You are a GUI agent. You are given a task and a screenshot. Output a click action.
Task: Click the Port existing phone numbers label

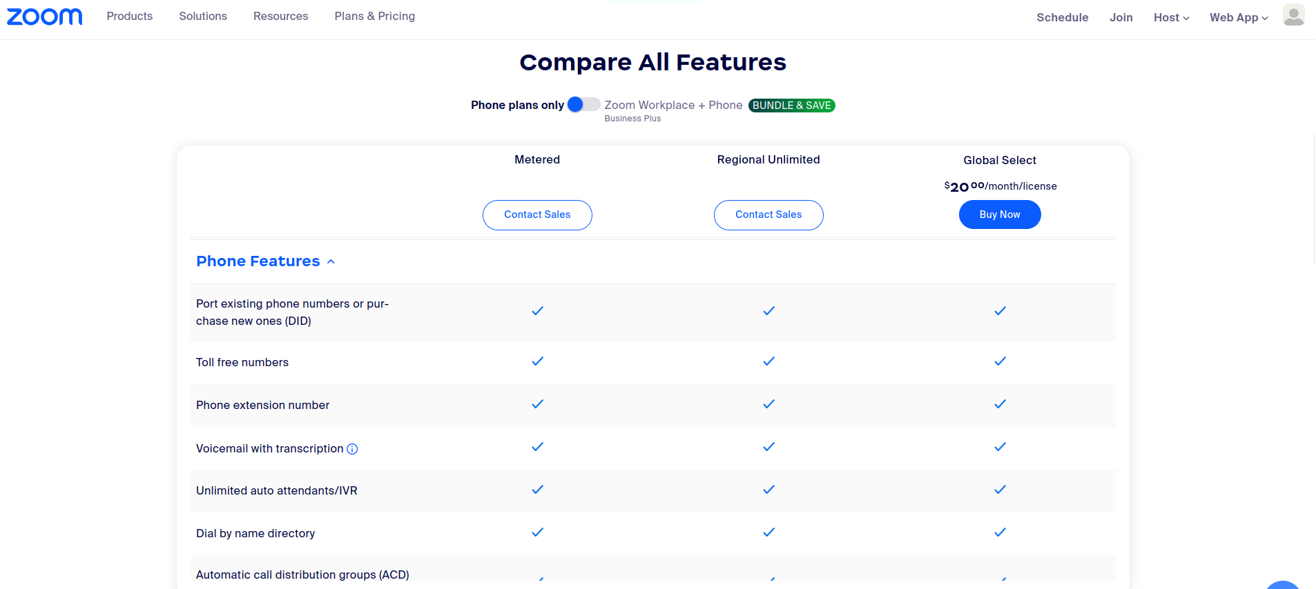tap(293, 312)
